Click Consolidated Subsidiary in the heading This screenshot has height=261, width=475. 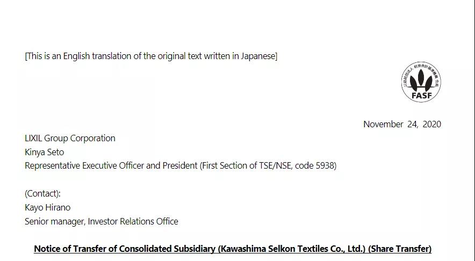166,249
